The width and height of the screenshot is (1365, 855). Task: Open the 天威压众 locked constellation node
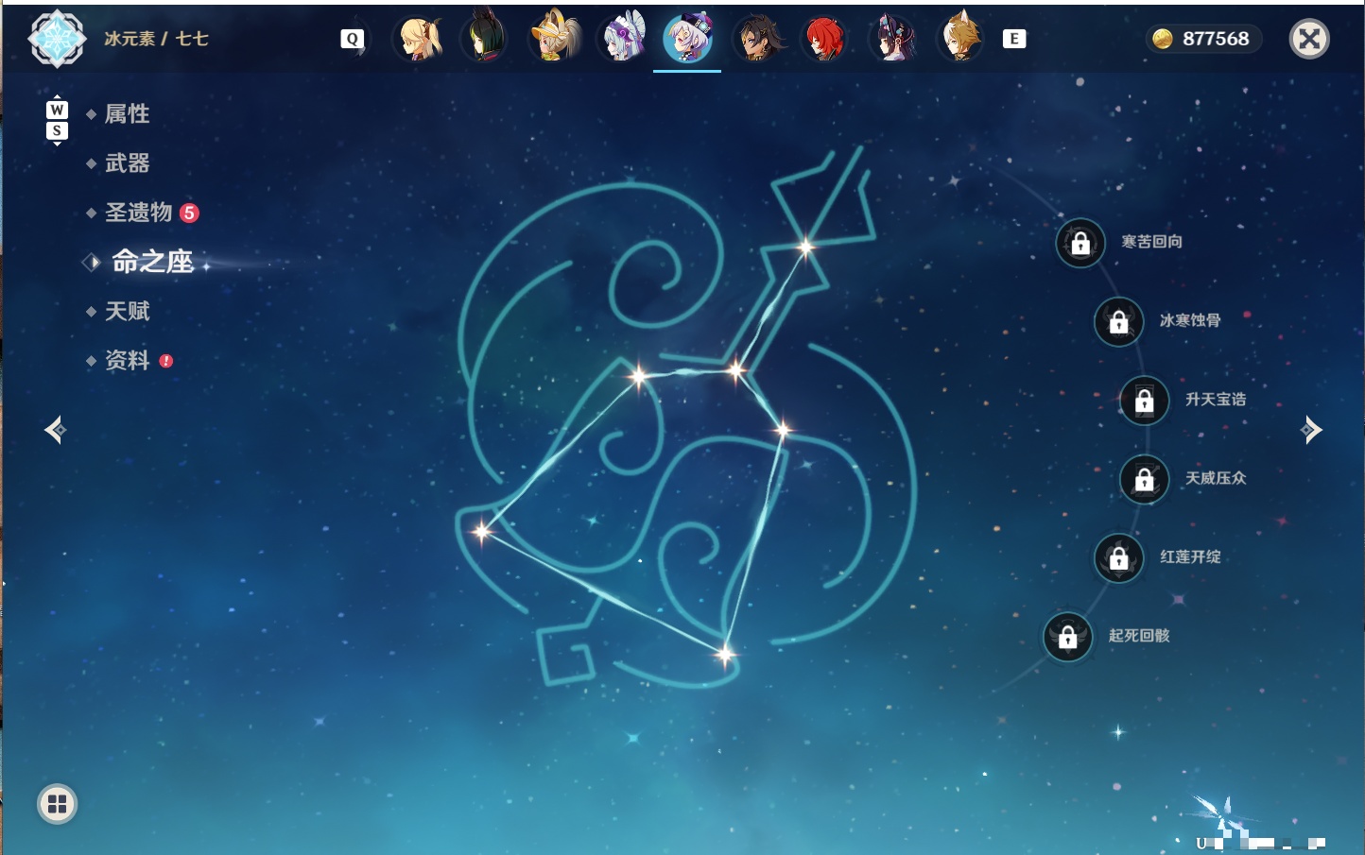[x=1145, y=479]
